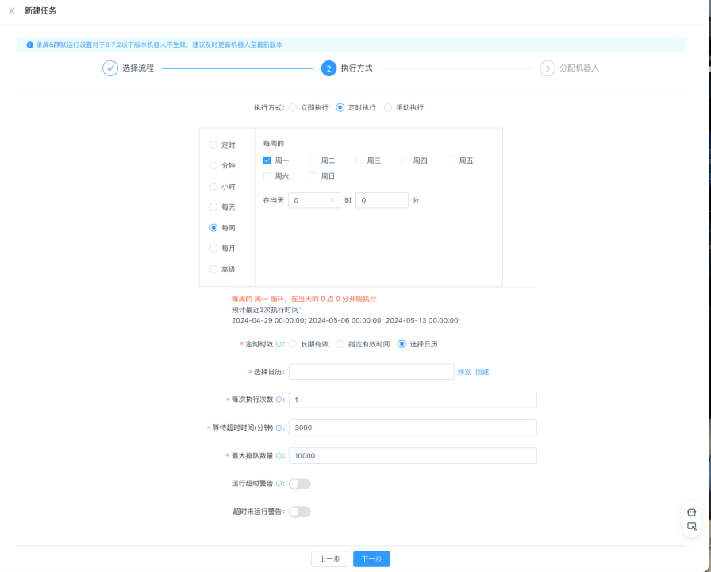Go to step 1 选择流程
This screenshot has width=711, height=572.
(x=110, y=68)
